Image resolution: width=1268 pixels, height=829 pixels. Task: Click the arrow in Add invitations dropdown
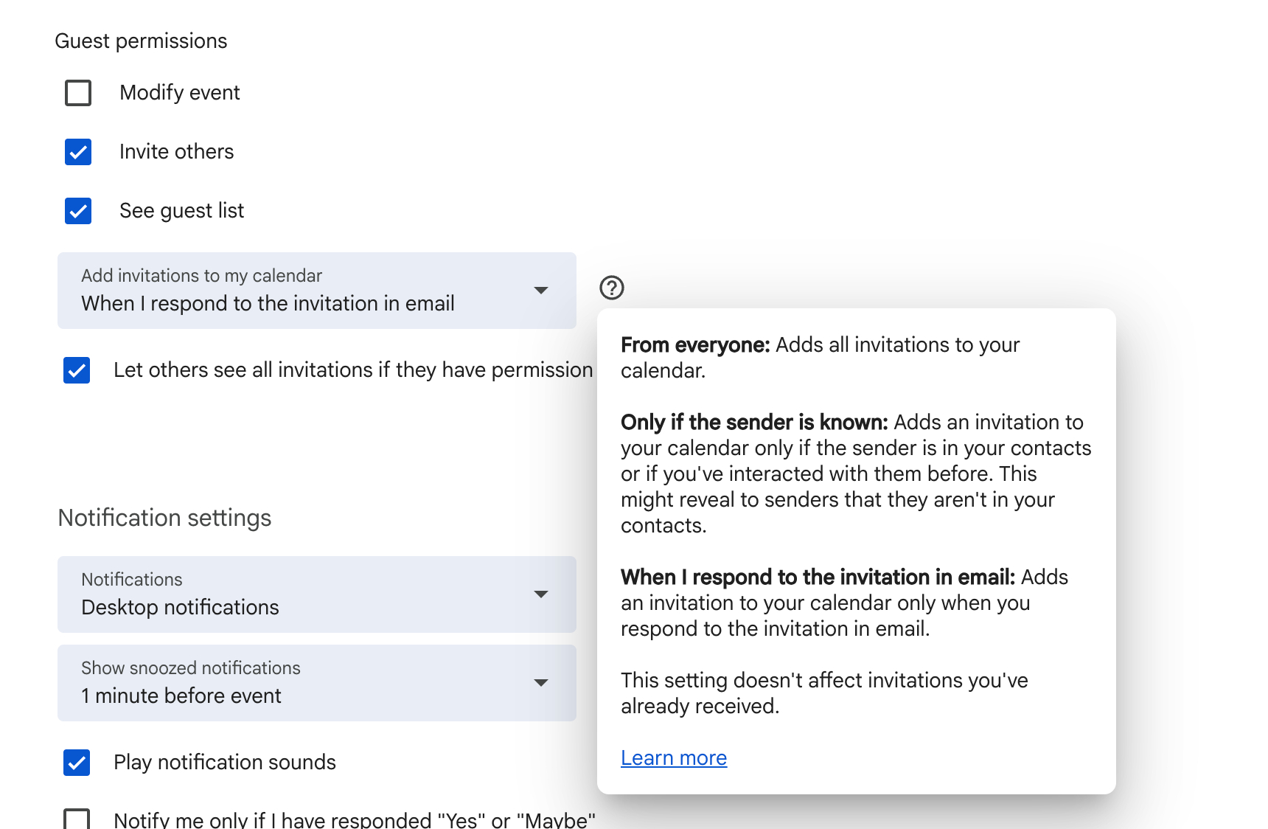tap(541, 291)
